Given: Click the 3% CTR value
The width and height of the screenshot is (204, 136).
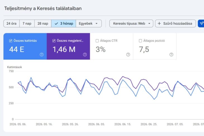Looking at the screenshot, I should (x=101, y=49).
